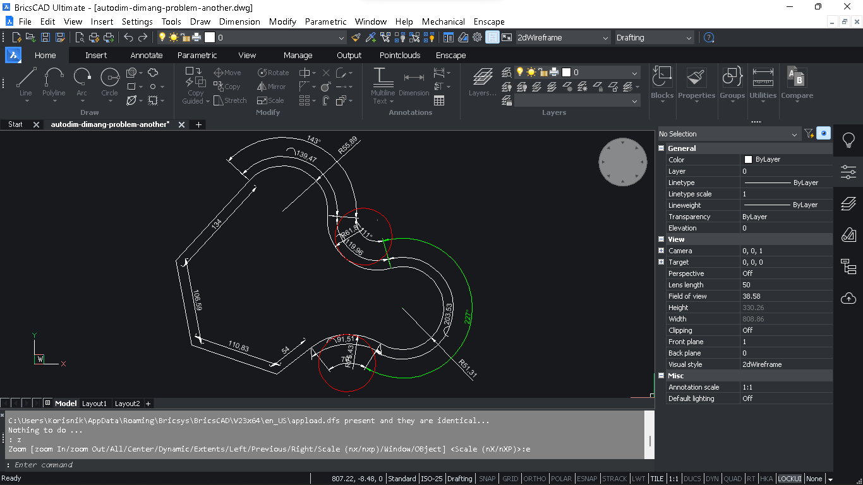Switch to the Layout1 tab
Screen dimensions: 863x485
click(x=94, y=403)
